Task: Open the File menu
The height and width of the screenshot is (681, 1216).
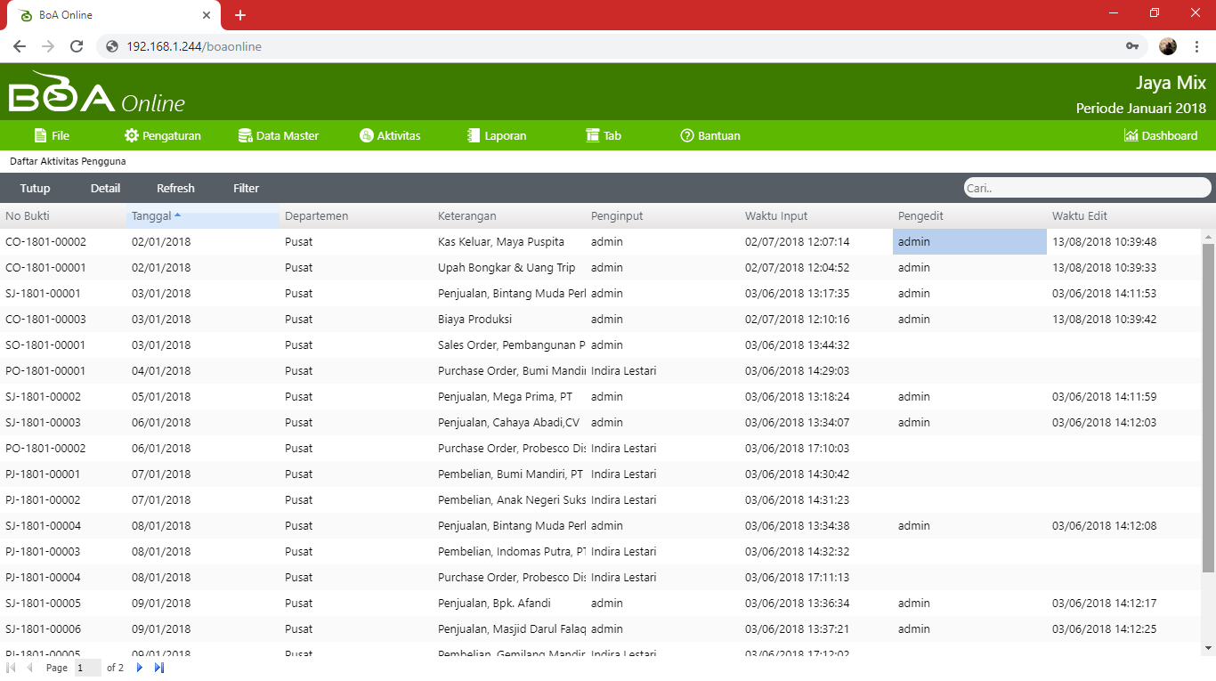Action: click(52, 135)
